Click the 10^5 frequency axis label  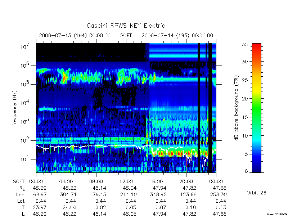(x=24, y=84)
